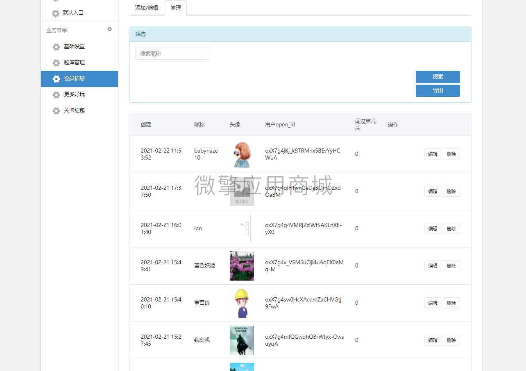
Task: Click 编辑 in the 2021-02-21 17:37:50 row
Action: 433,191
